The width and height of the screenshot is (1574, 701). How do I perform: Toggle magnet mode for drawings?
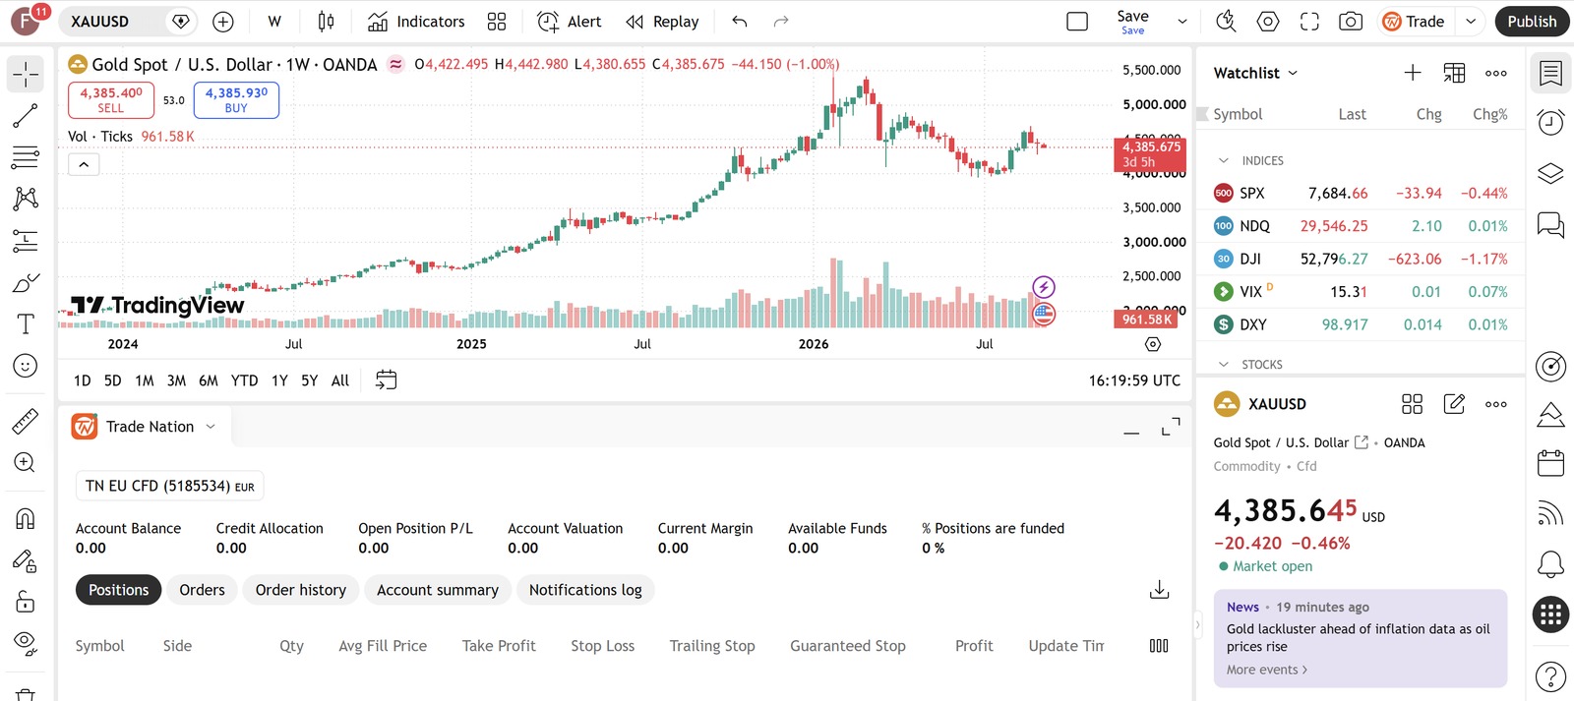coord(25,518)
